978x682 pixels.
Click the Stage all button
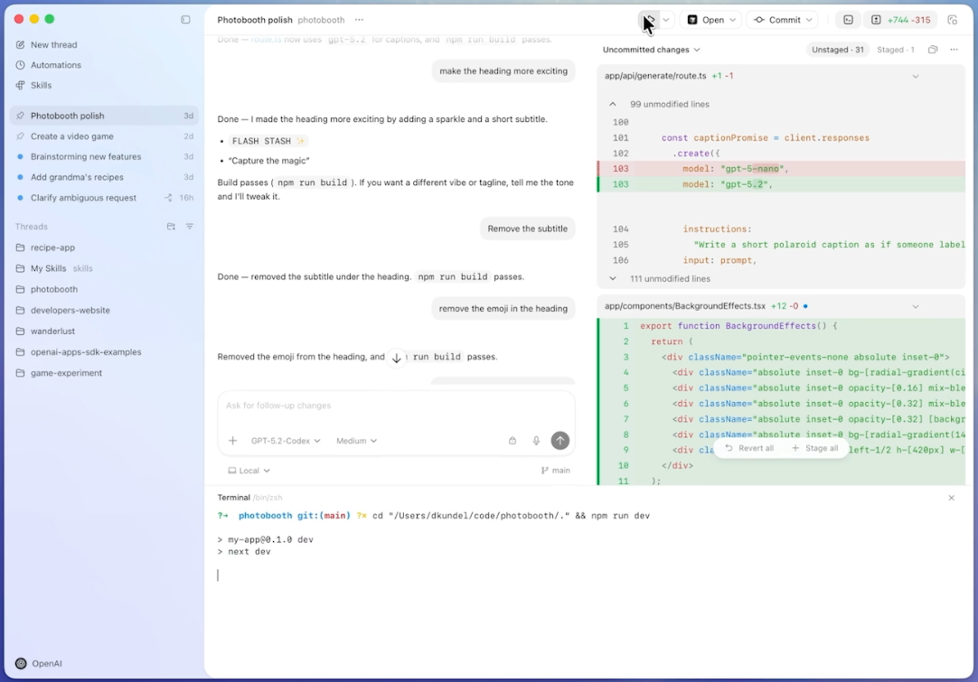[814, 448]
